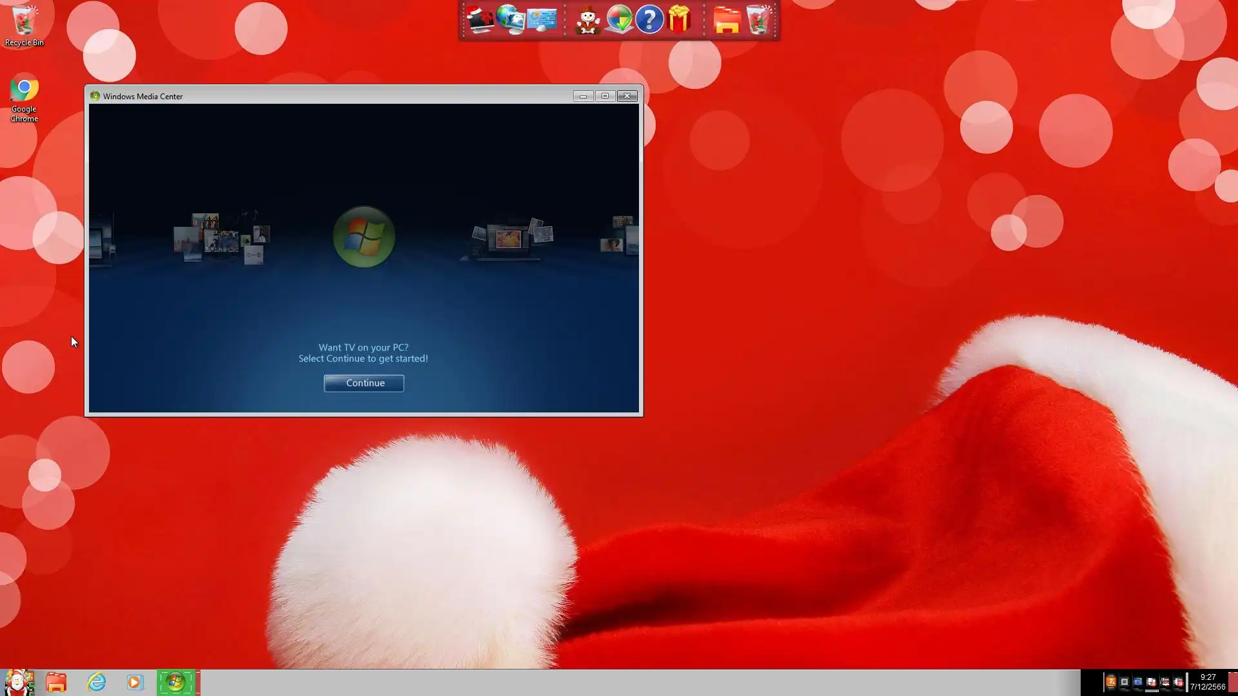1238x696 pixels.
Task: Open Internet Explorer from the taskbar
Action: pyautogui.click(x=97, y=682)
